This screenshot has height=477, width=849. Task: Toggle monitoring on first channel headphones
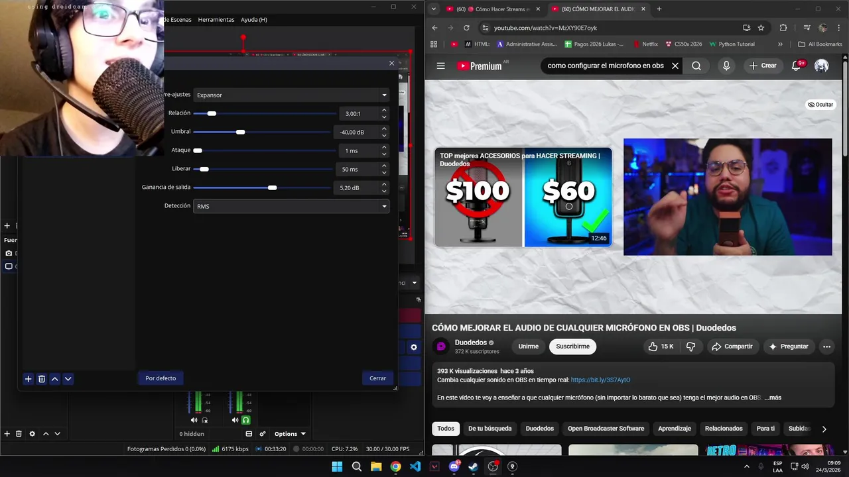point(204,420)
